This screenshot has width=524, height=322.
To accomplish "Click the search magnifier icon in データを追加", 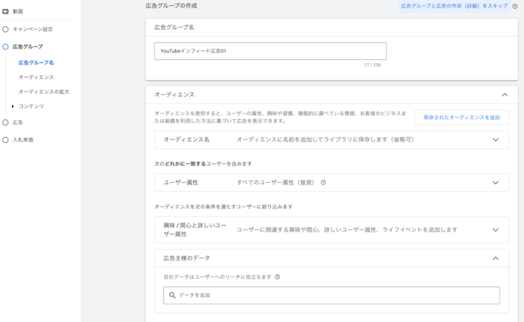I will tap(172, 295).
